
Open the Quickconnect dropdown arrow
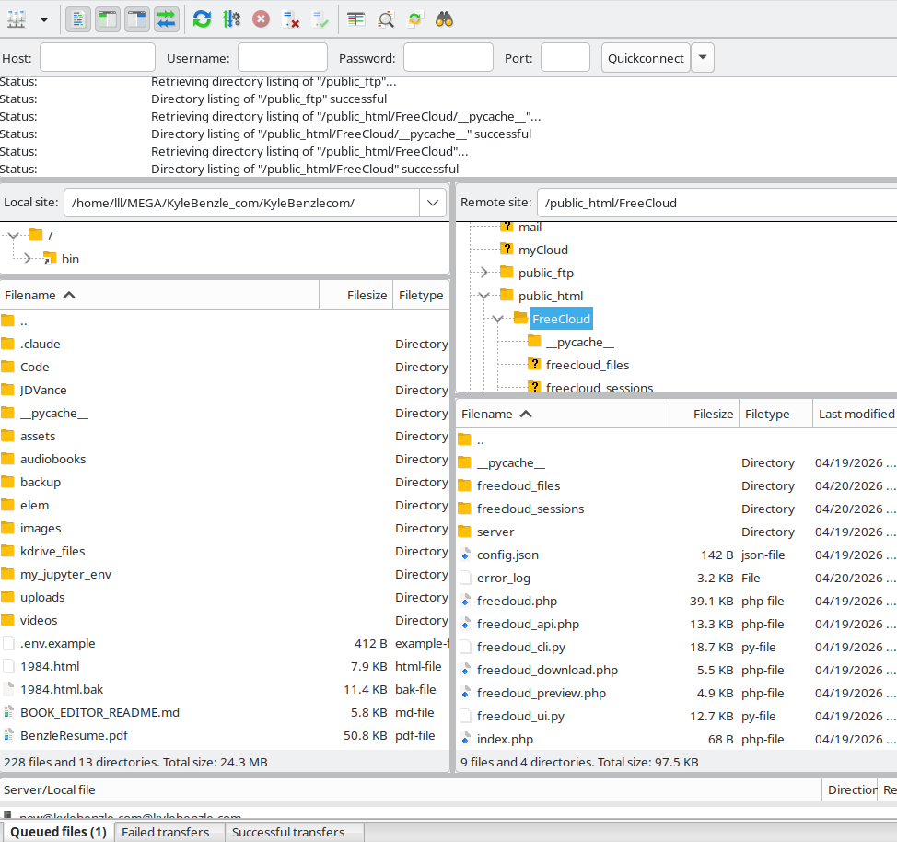point(702,57)
